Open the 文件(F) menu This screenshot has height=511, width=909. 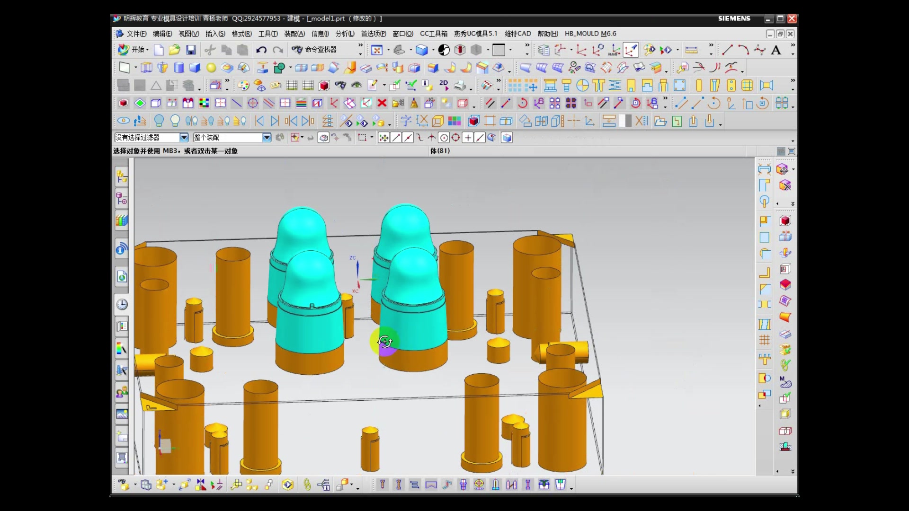136,34
